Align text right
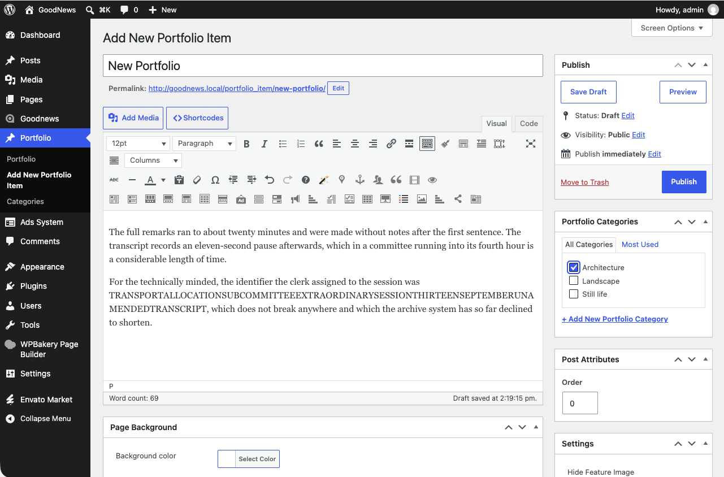This screenshot has width=724, height=477. tap(373, 144)
